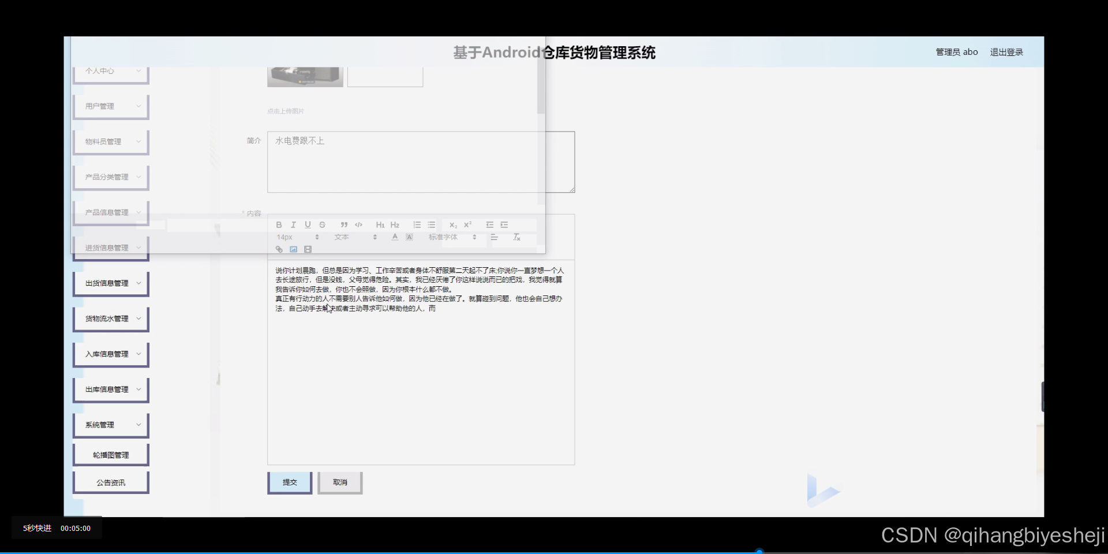Apply H1 heading style
The width and height of the screenshot is (1108, 554).
380,224
